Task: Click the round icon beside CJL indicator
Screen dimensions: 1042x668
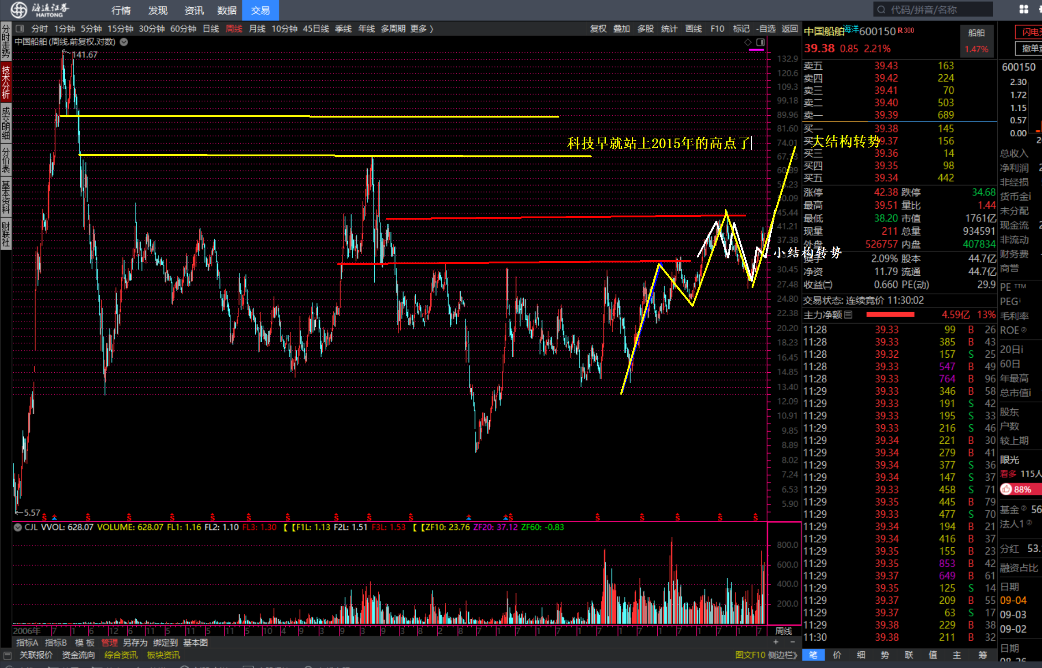Action: coord(18,527)
